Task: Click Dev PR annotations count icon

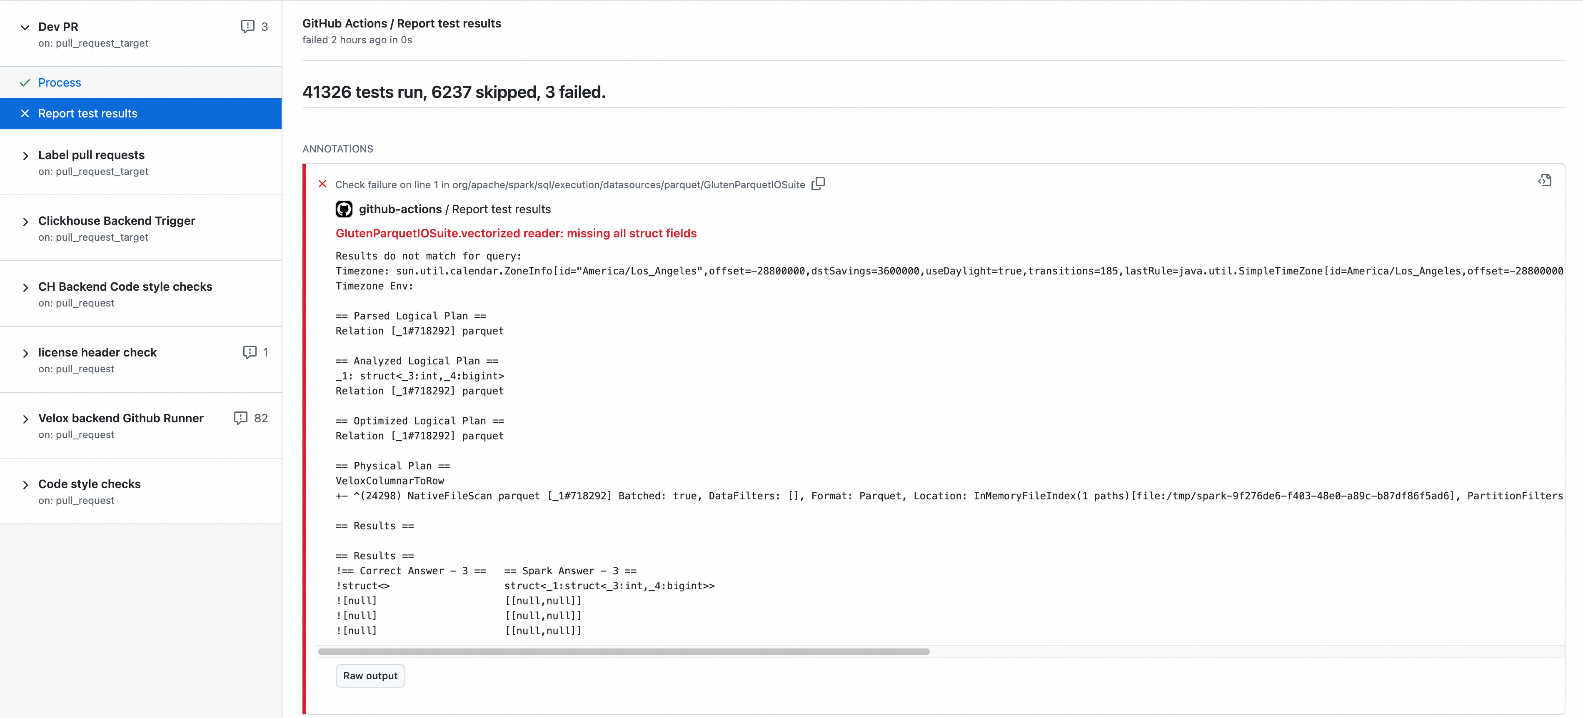Action: pos(247,26)
